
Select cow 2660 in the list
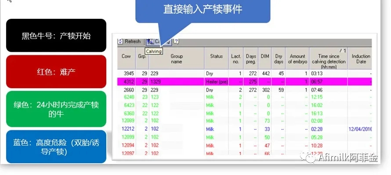(x=245, y=90)
